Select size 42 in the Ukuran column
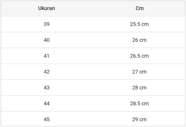186x127 pixels. tap(47, 72)
